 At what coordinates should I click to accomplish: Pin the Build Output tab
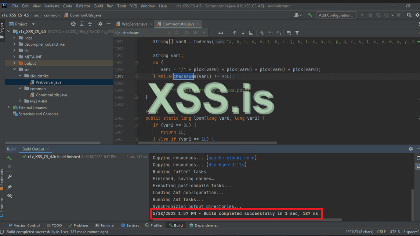coord(10,187)
